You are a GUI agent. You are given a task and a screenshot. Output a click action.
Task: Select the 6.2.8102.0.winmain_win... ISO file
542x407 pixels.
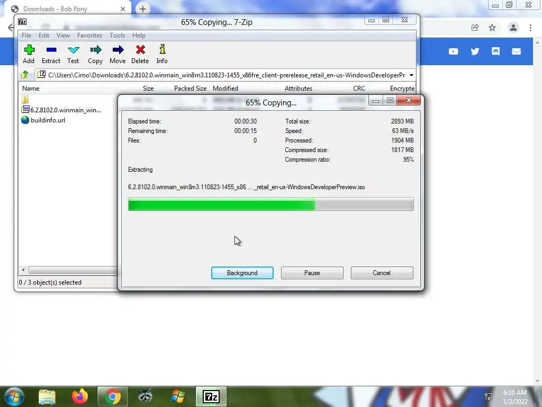61,110
